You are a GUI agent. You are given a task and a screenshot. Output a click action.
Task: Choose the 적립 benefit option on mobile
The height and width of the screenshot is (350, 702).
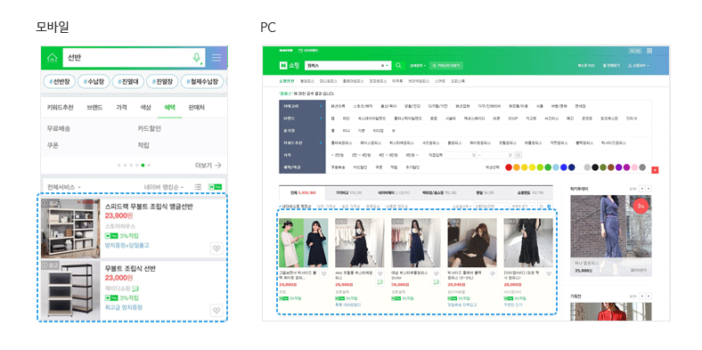pyautogui.click(x=143, y=145)
